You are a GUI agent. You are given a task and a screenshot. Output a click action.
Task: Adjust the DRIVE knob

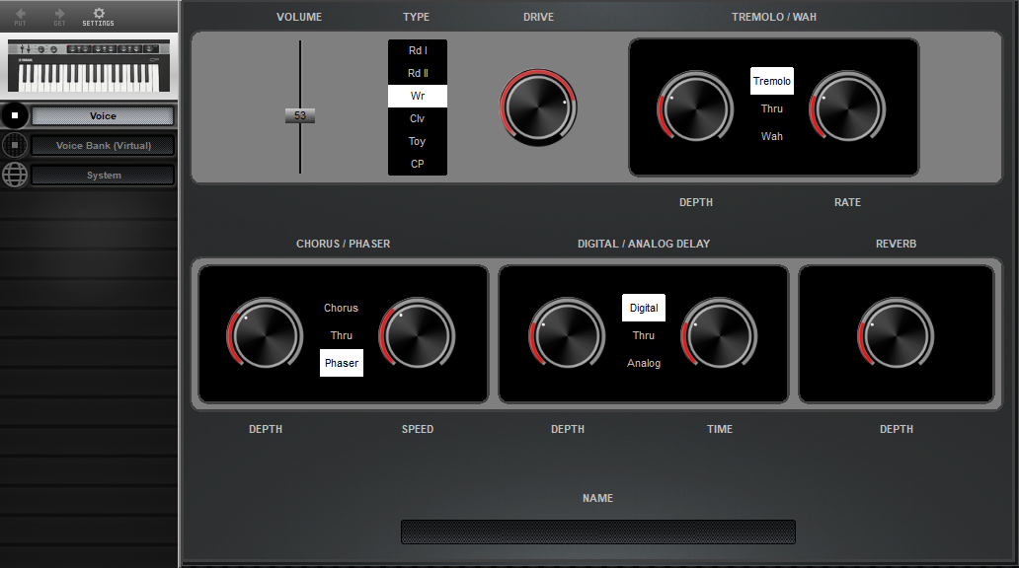[x=539, y=108]
